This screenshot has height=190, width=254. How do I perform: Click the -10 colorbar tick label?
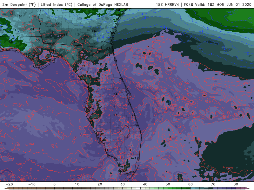[x=32, y=184]
